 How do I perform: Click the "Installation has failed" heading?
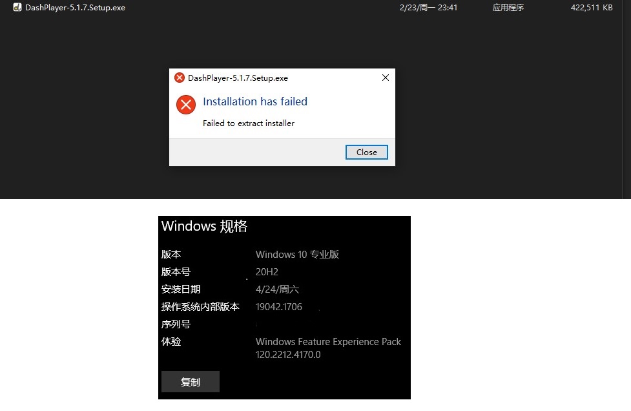click(254, 101)
